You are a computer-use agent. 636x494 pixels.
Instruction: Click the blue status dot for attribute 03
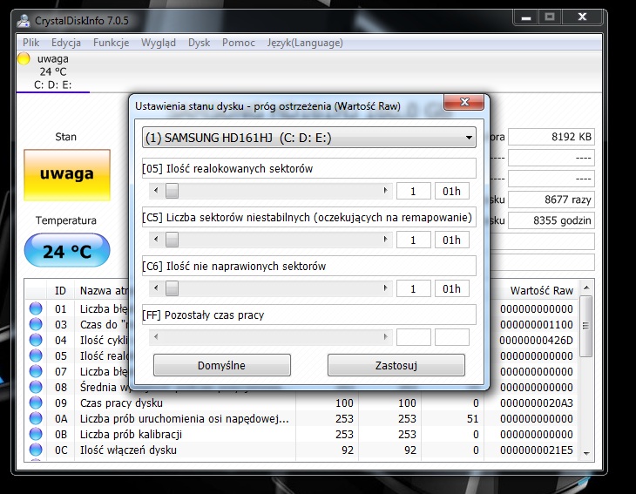coord(36,324)
